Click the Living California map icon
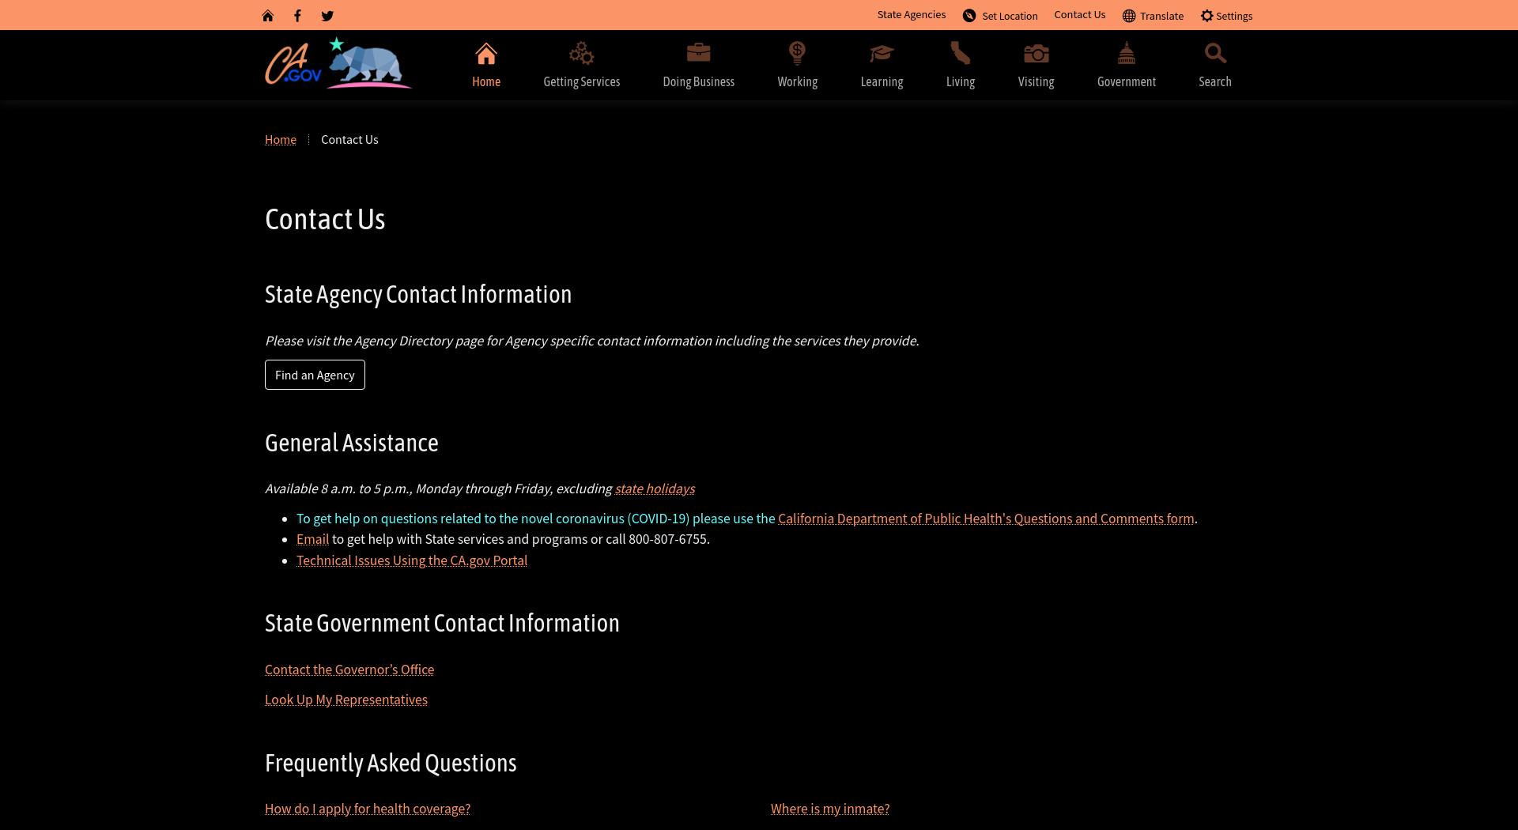Screen dimensions: 1518x830 960,54
